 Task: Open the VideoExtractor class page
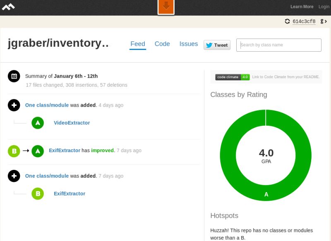(x=72, y=123)
